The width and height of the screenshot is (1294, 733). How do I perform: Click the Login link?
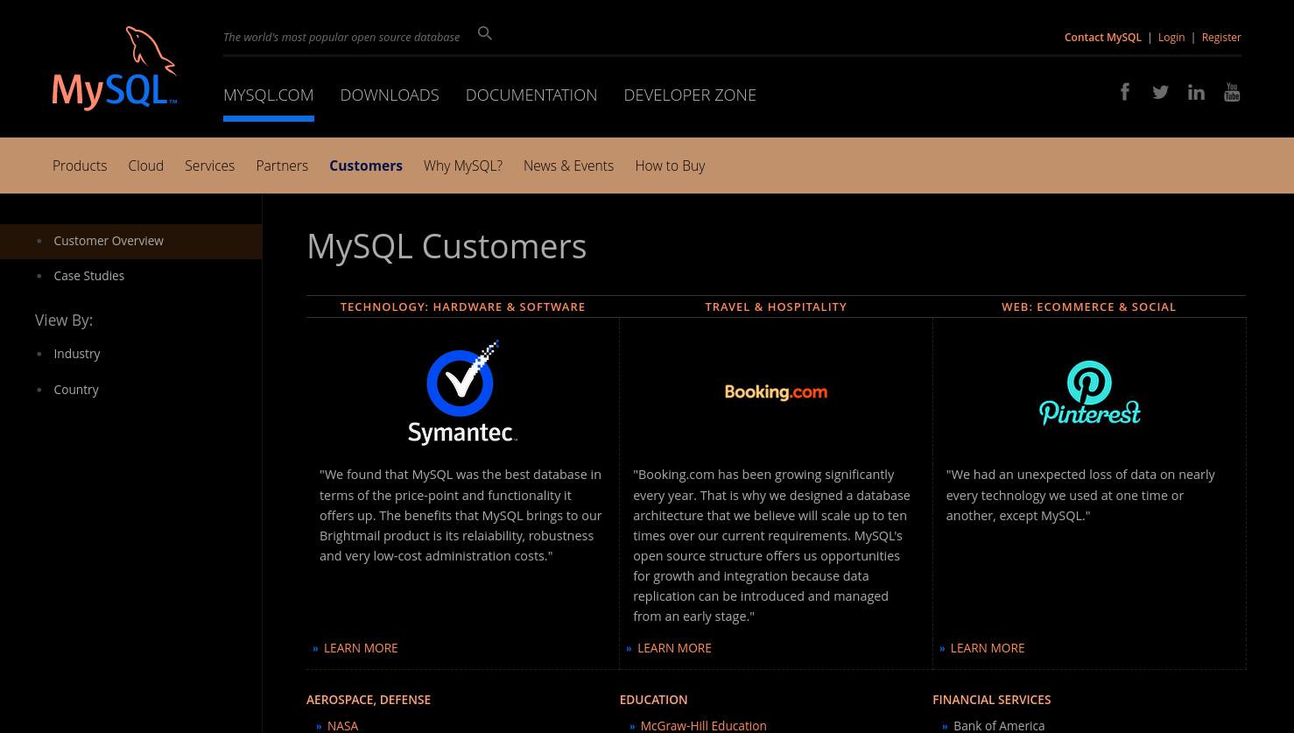[x=1171, y=37]
